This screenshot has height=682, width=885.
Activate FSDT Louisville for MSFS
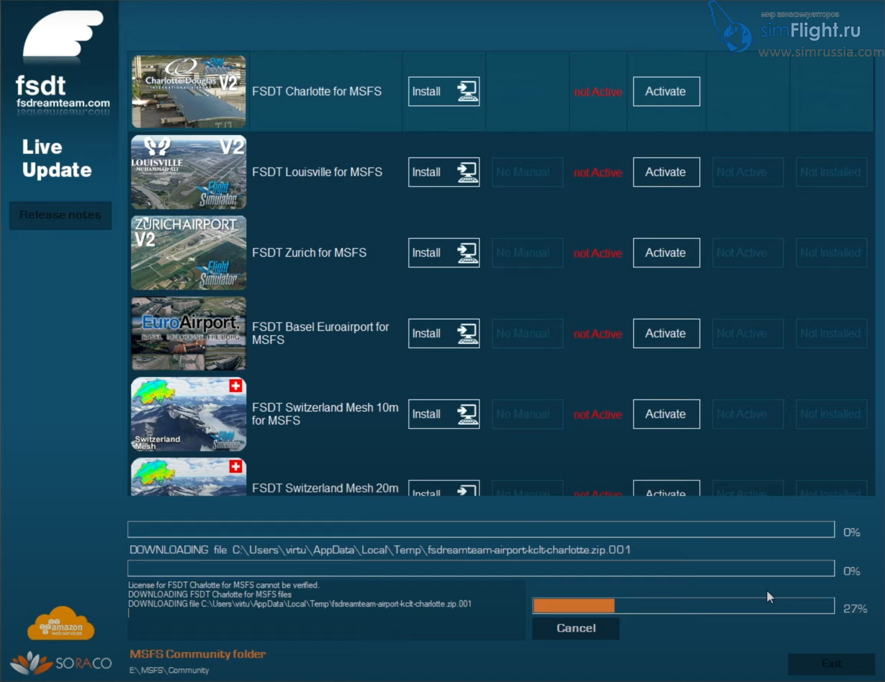point(666,172)
